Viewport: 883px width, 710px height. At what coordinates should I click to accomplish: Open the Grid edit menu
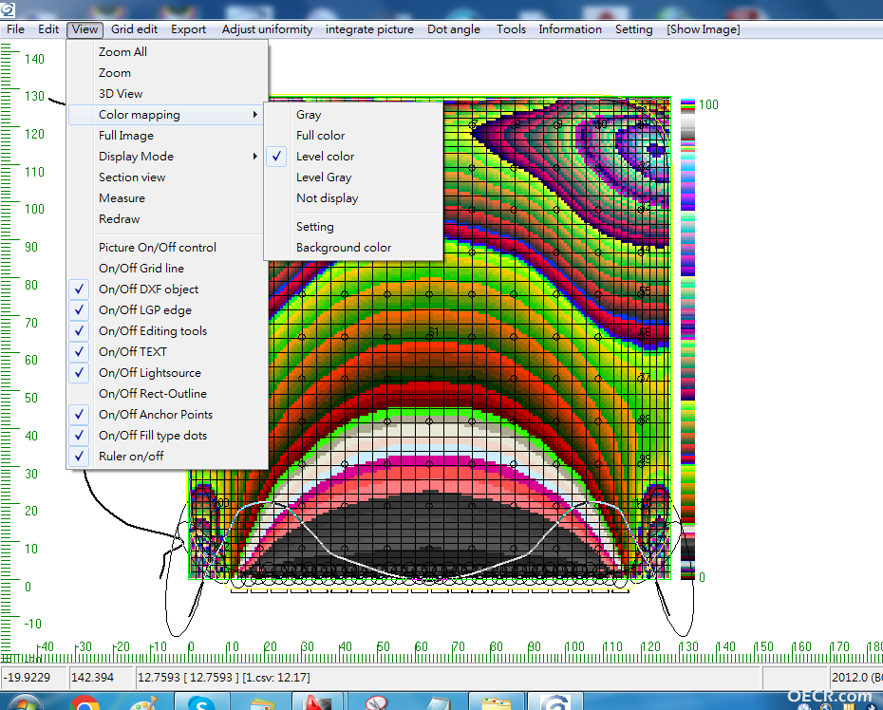pos(134,29)
